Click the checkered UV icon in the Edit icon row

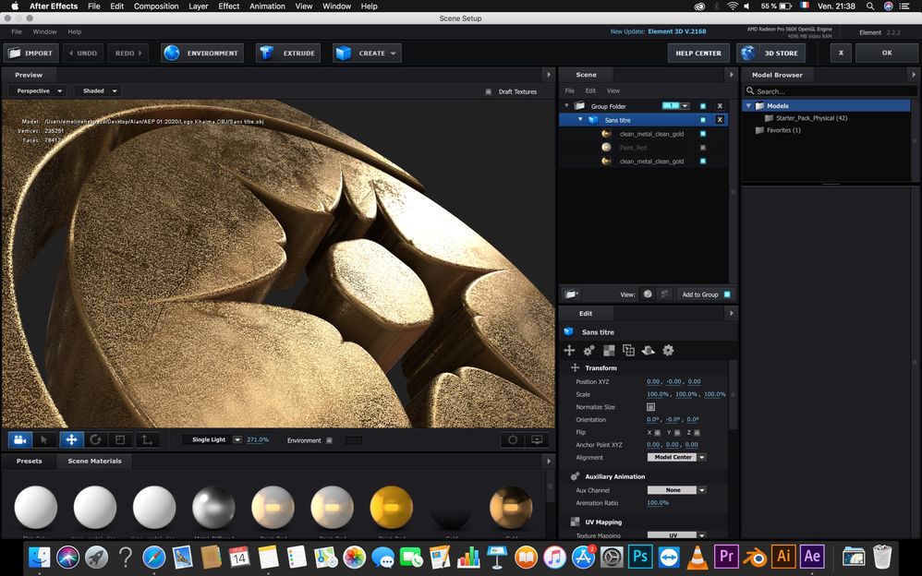click(x=609, y=350)
